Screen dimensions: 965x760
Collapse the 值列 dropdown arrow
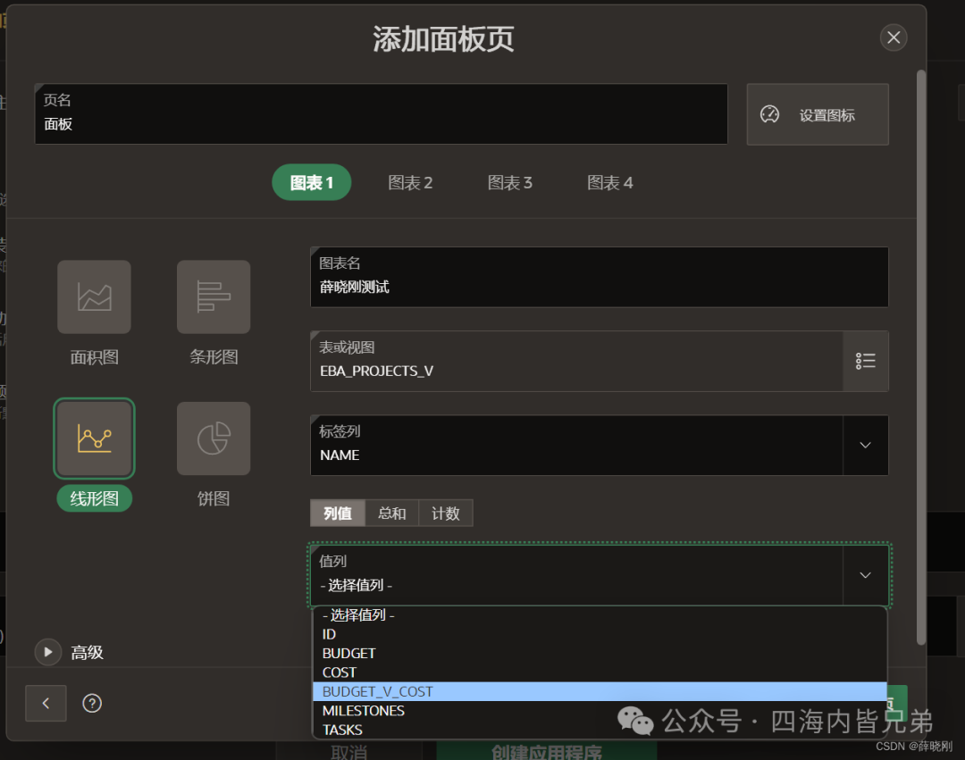click(865, 575)
